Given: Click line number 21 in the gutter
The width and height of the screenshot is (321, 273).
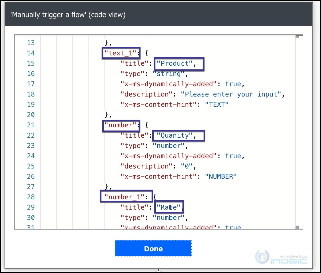Looking at the screenshot, I should 31,125.
